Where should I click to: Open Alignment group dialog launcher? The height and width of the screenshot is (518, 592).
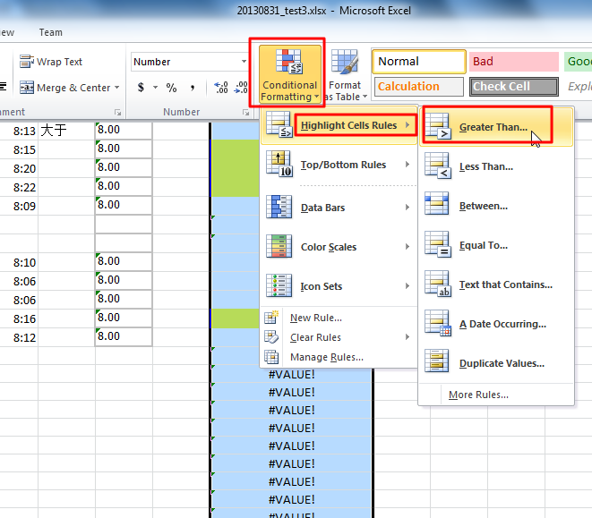pos(118,113)
